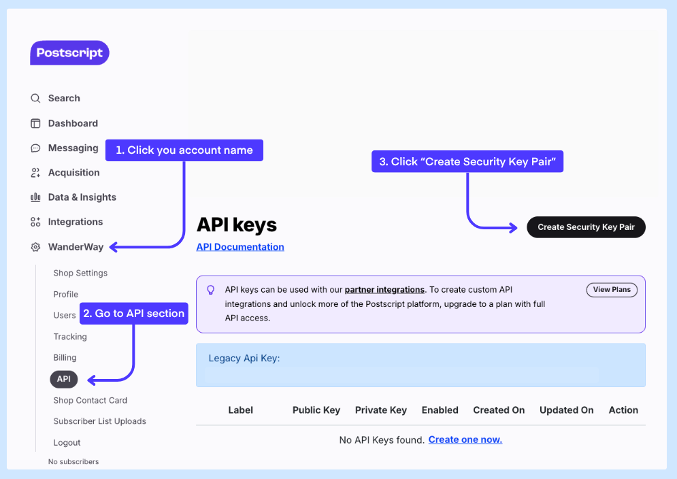Click the WanderWay account name
Screen dimensions: 677x479
click(76, 247)
